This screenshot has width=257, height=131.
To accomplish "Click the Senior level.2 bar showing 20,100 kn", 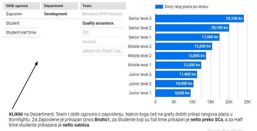I will coord(192,28).
